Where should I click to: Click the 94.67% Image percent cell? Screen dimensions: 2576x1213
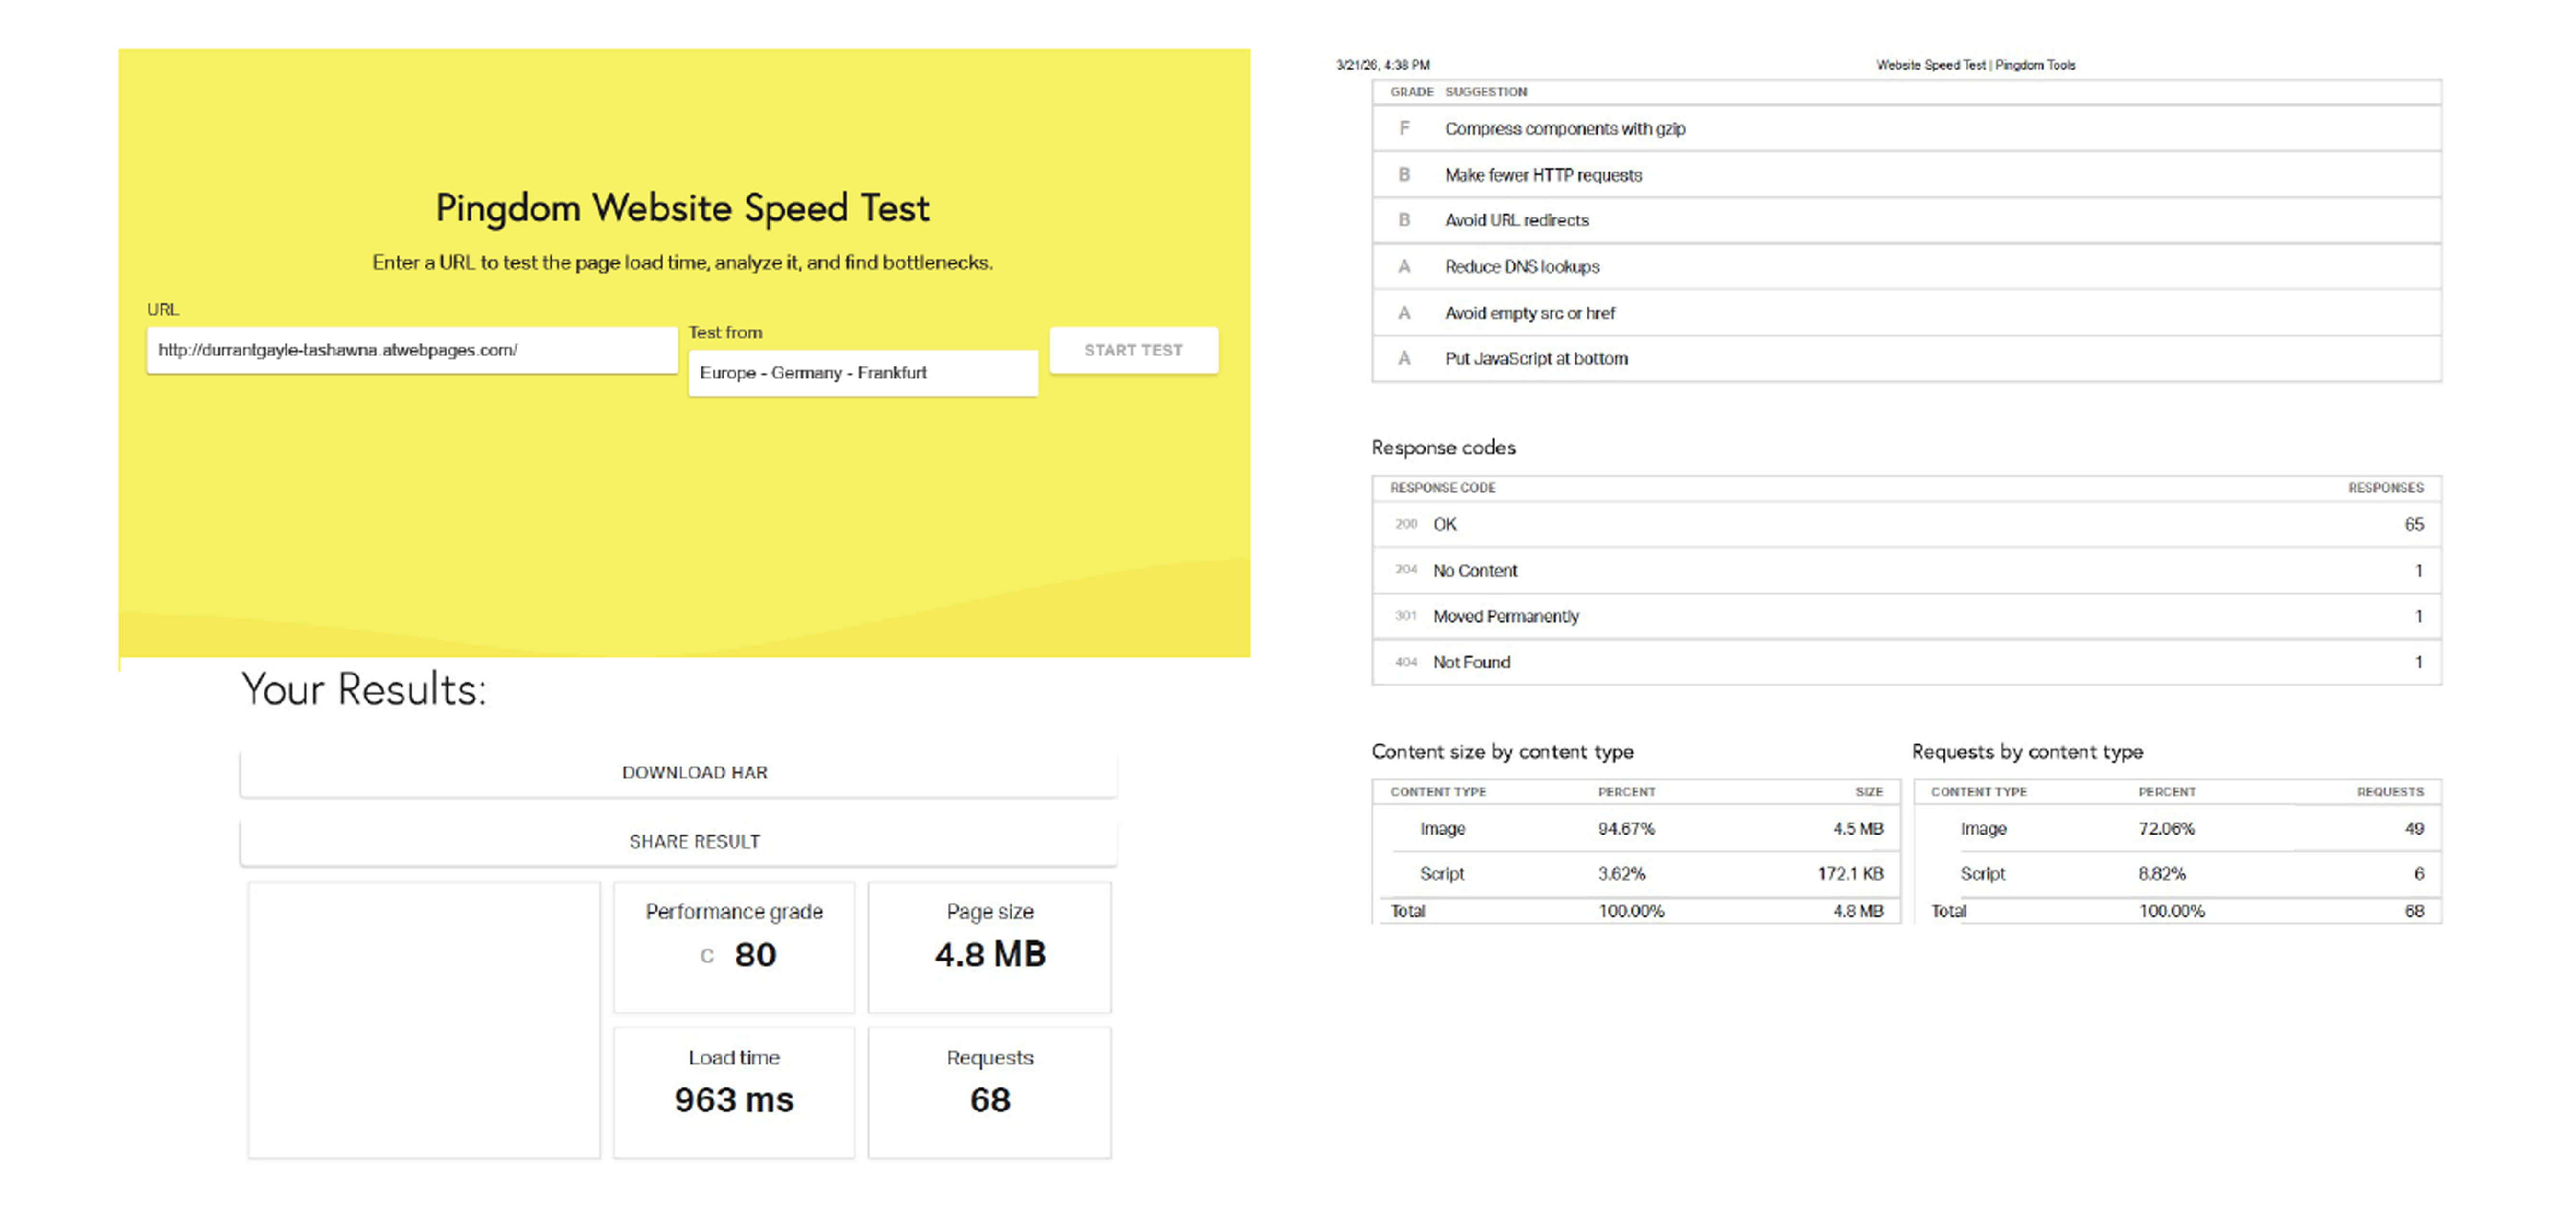tap(1626, 829)
